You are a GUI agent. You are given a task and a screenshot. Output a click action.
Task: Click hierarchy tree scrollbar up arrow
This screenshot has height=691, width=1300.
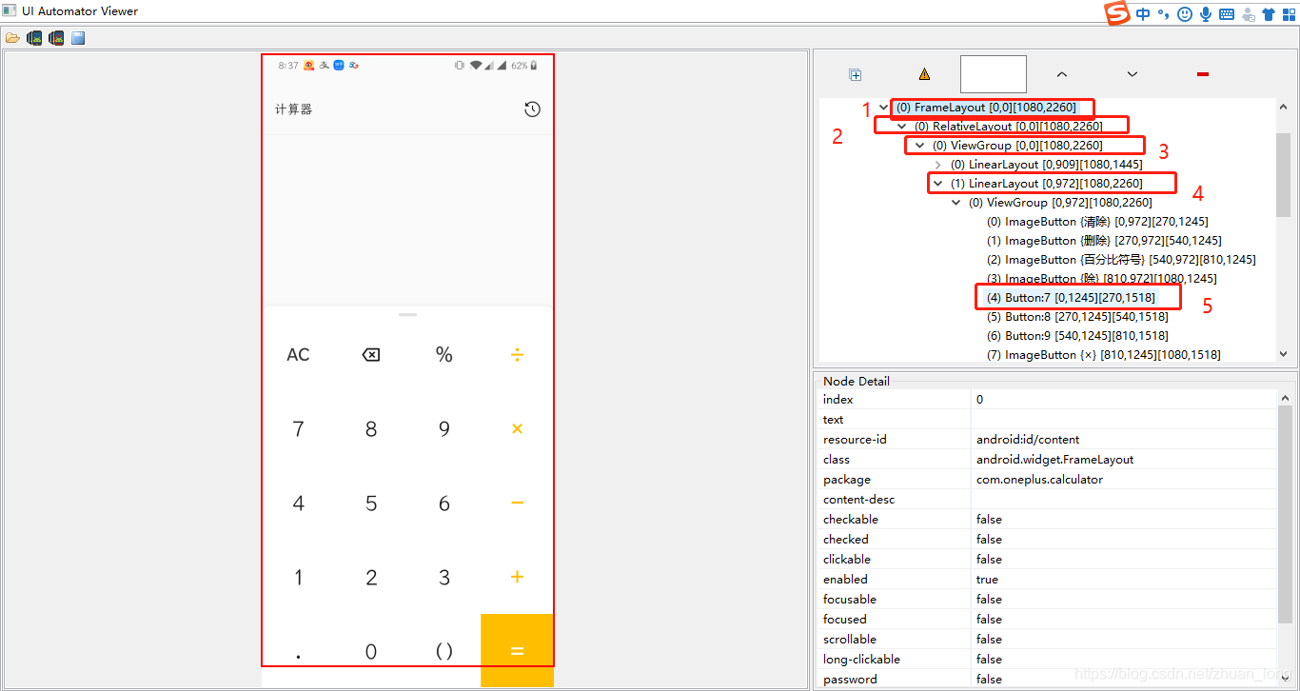click(1283, 108)
